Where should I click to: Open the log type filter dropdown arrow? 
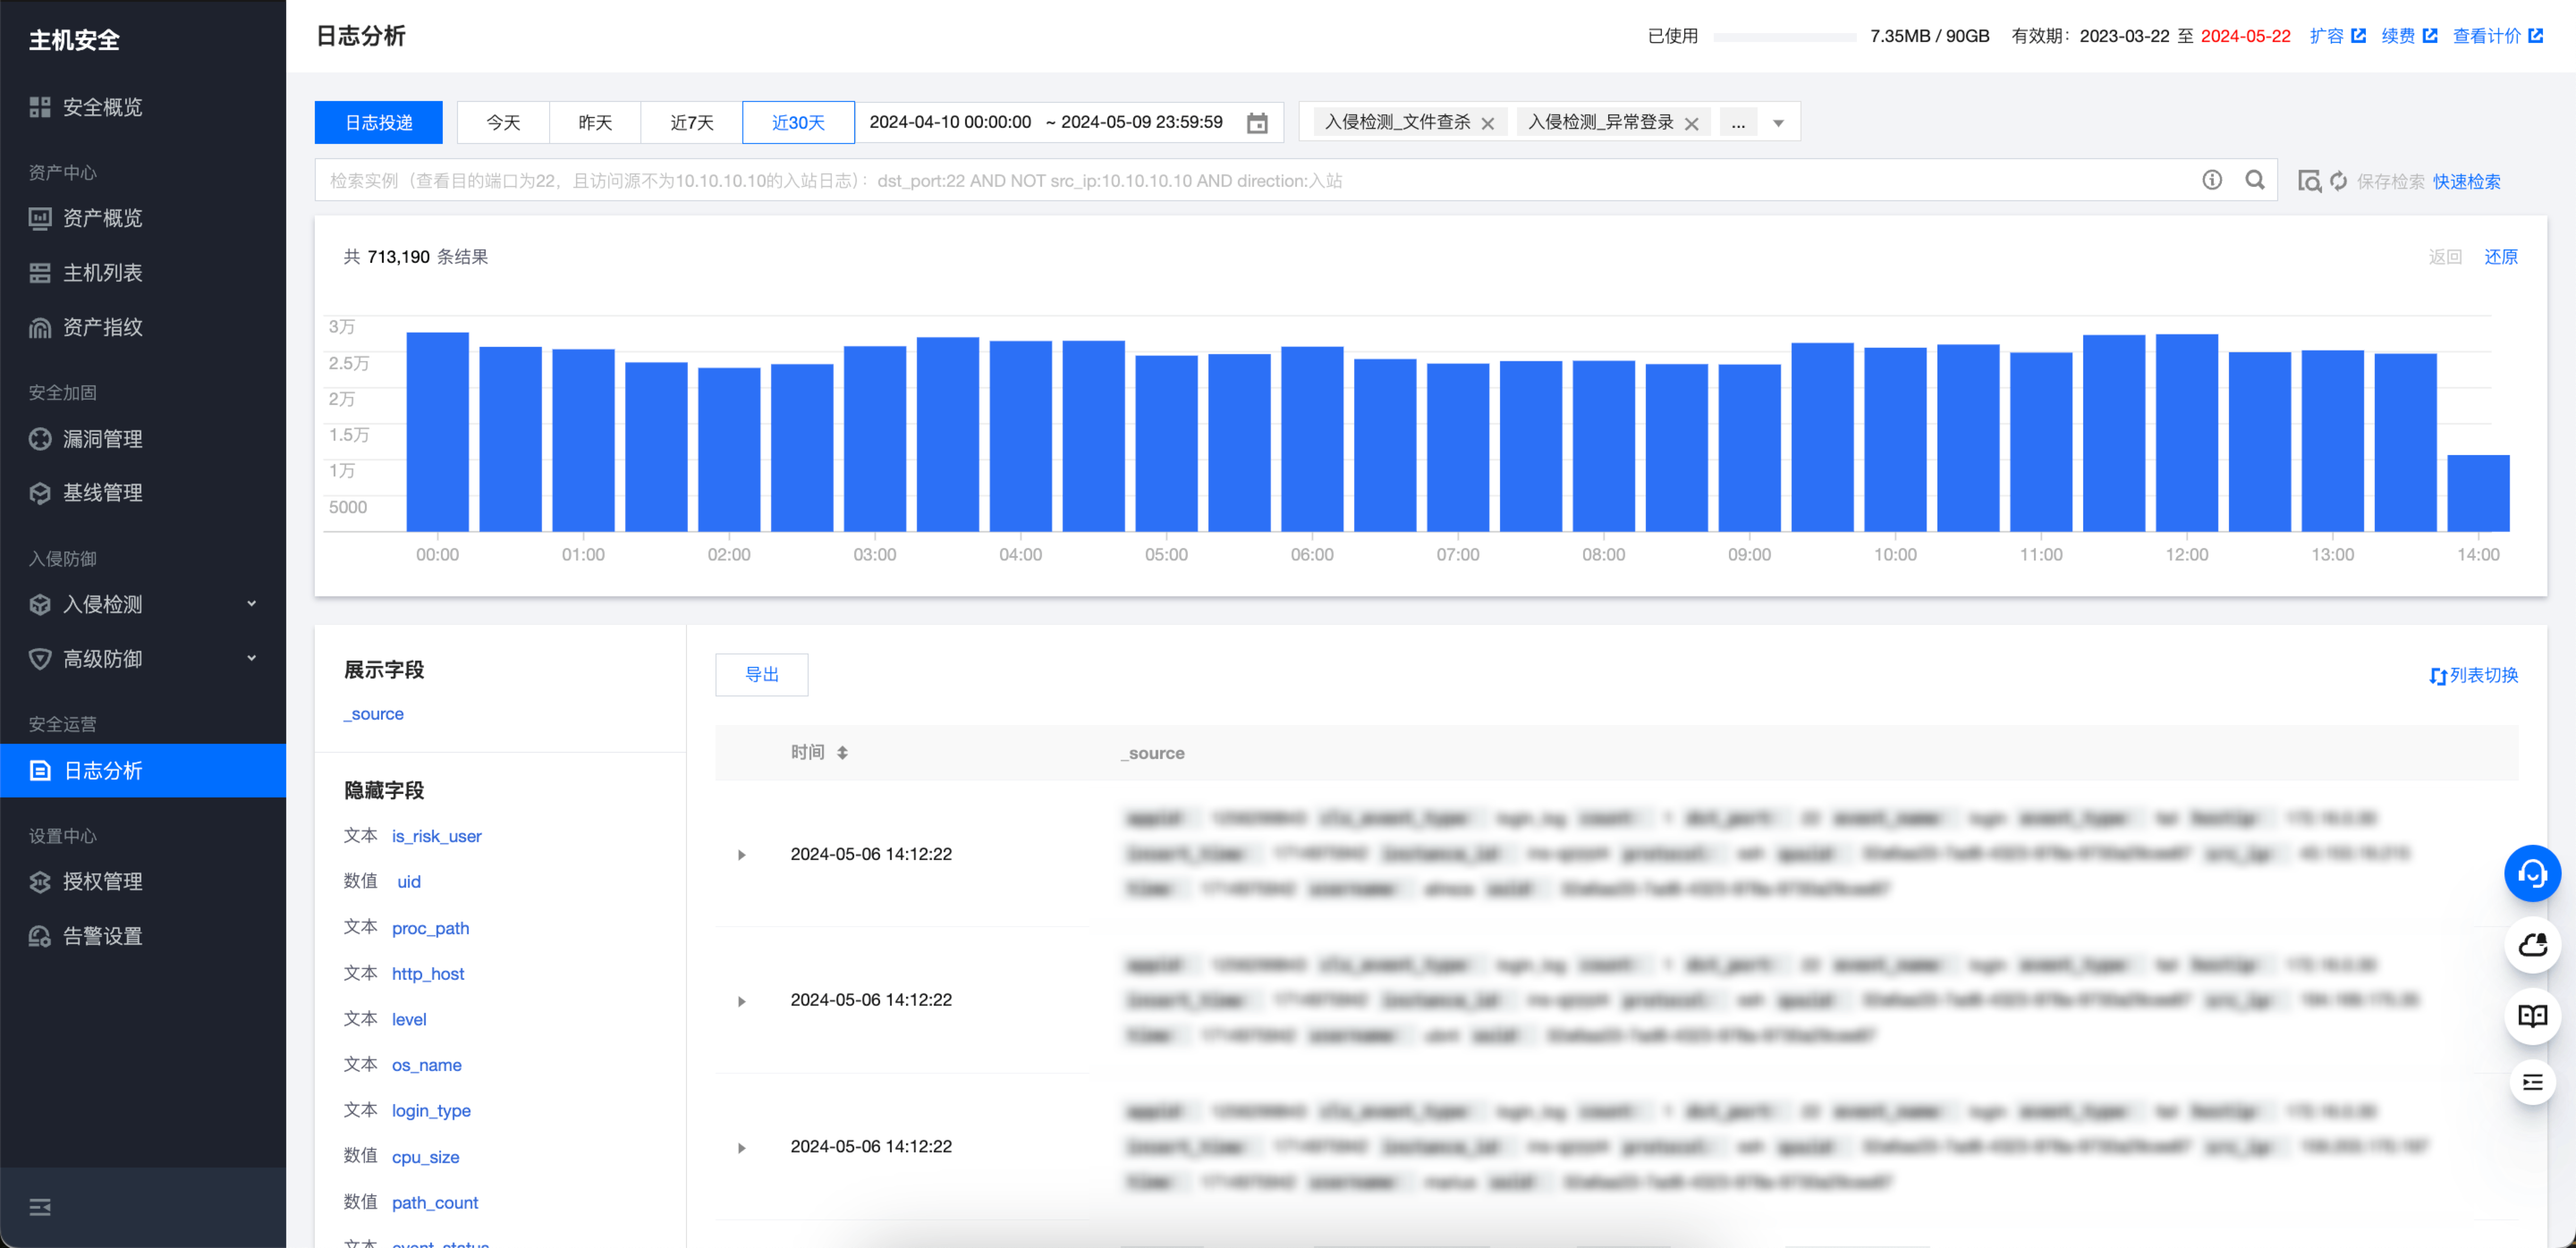[1778, 124]
